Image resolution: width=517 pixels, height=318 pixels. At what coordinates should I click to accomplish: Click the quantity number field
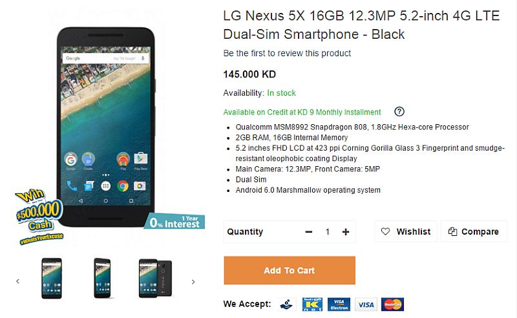tap(328, 232)
